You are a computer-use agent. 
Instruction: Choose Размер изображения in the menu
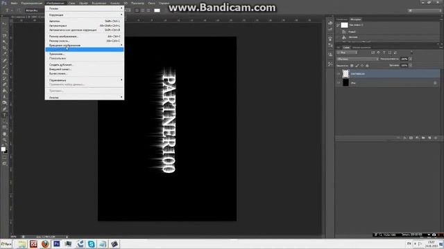(85, 37)
